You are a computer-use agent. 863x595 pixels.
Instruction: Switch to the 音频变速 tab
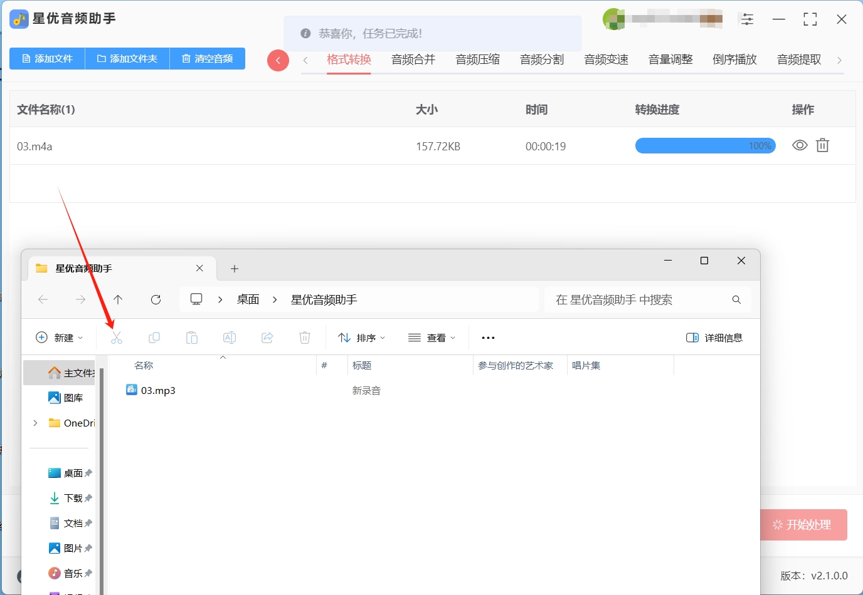606,59
